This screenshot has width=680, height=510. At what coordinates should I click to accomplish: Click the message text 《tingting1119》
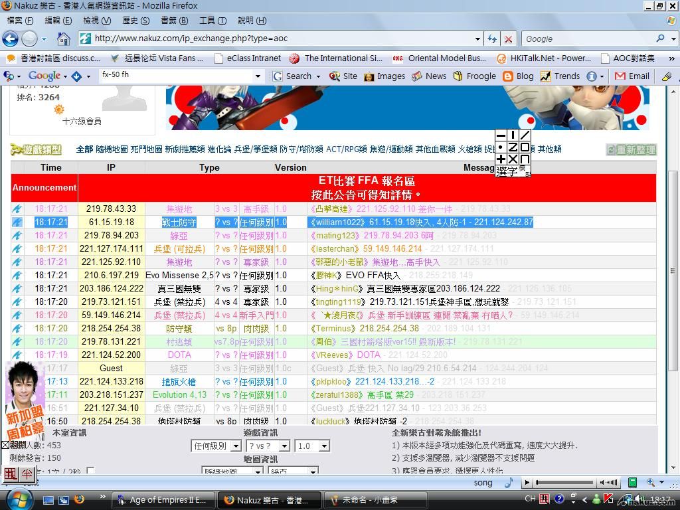click(337, 302)
